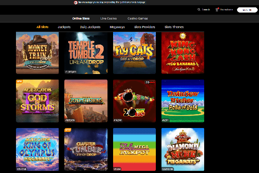Open Cluster Tumble Dream Drop game
The image size is (259, 173).
coord(86,149)
